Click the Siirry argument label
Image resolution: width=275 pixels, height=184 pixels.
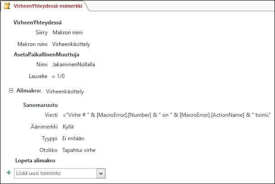click(42, 32)
